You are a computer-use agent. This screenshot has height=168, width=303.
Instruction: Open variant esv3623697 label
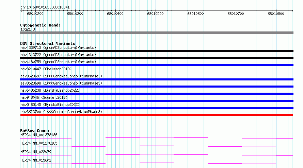coord(61,76)
